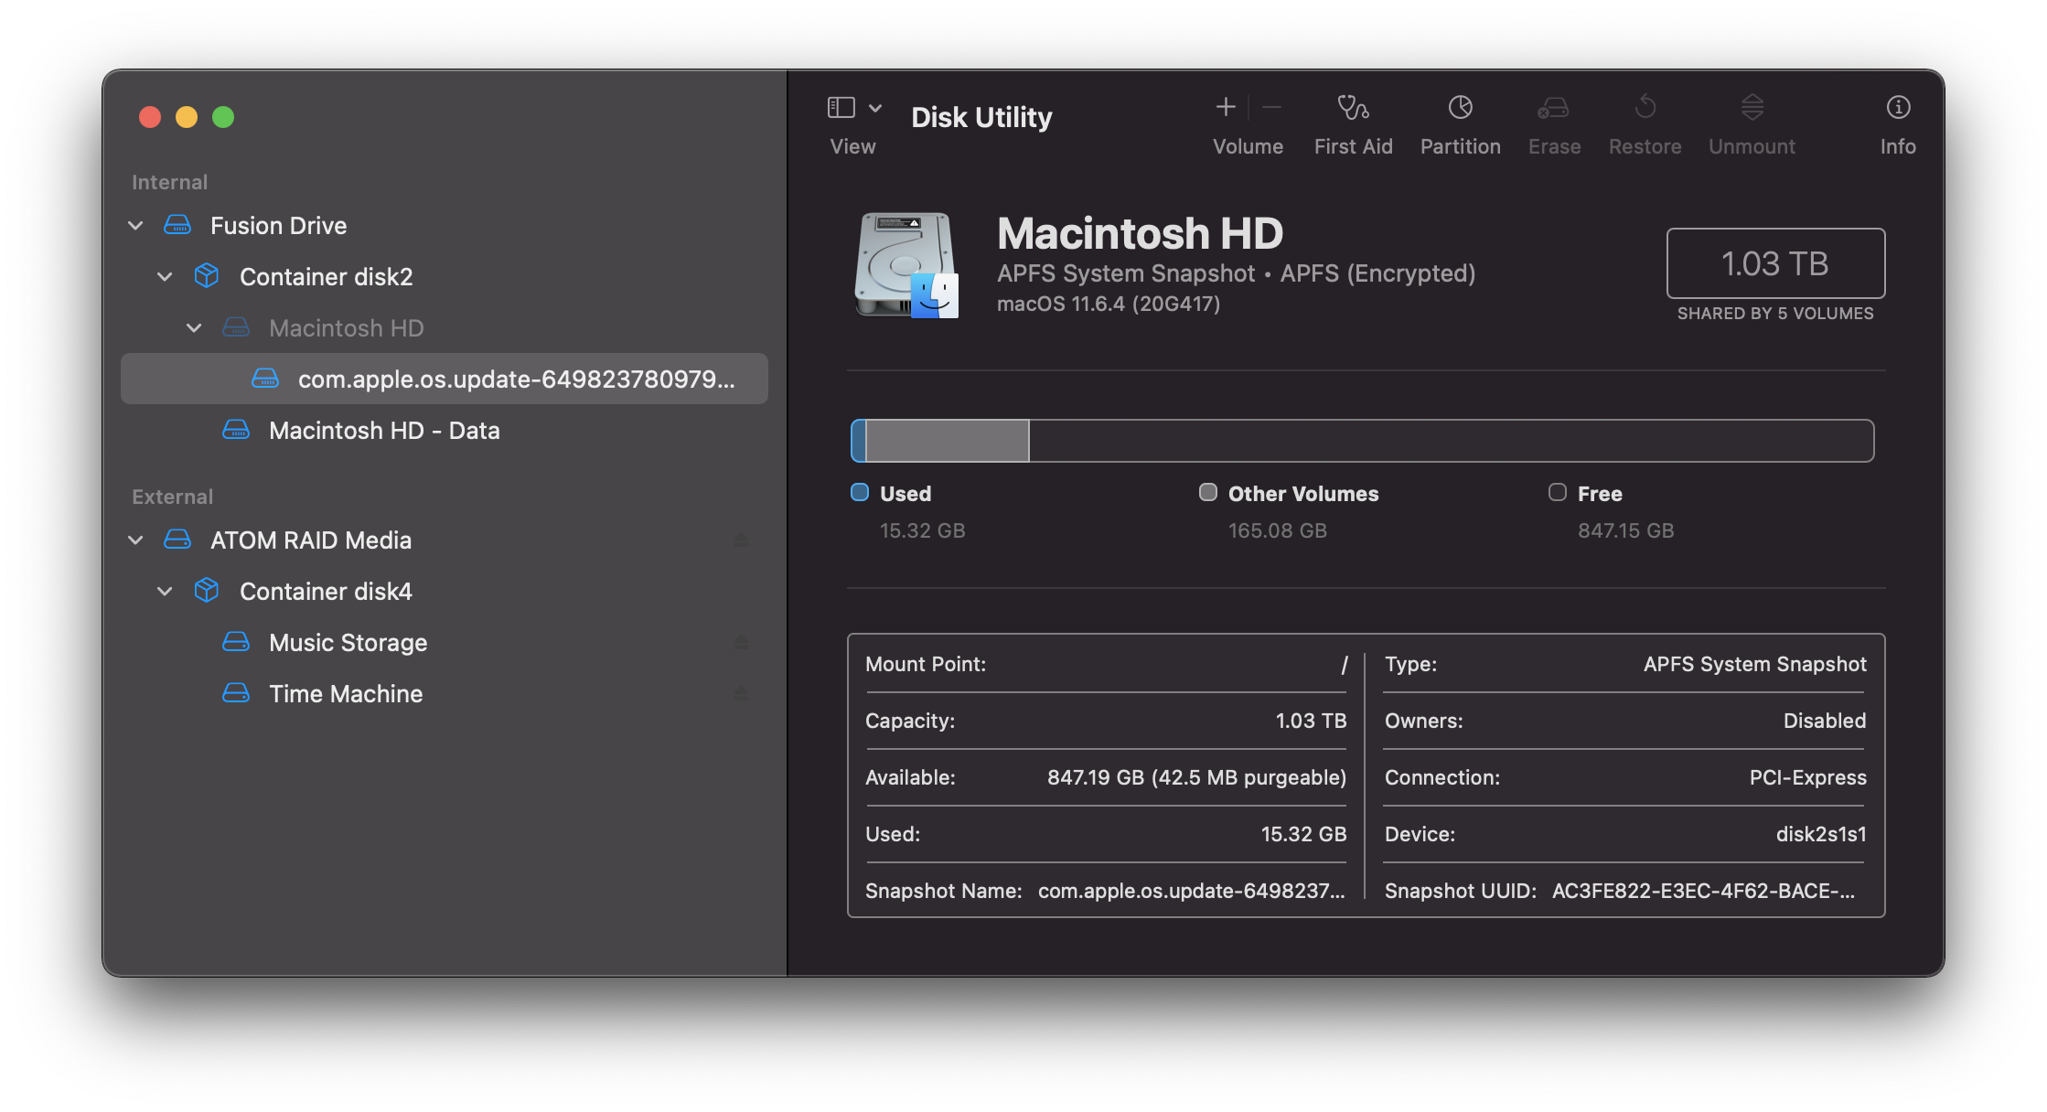Screen dimensions: 2047x1112
Task: Open the Partition pie chart tool
Action: [x=1460, y=108]
